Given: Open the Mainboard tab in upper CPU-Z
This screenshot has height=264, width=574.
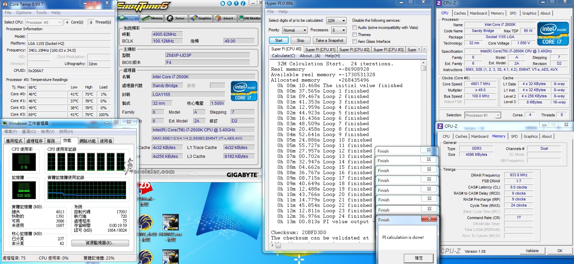Looking at the screenshot, I should [478, 13].
